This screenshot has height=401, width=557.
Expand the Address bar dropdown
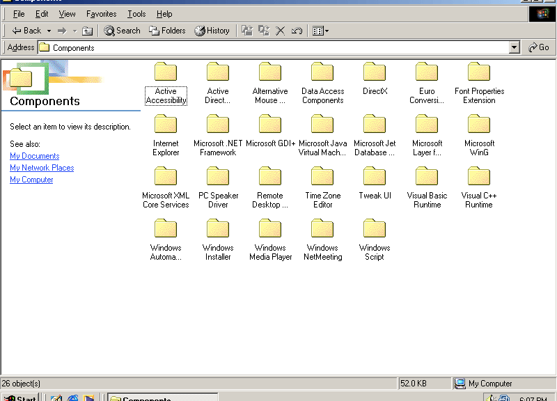point(514,47)
